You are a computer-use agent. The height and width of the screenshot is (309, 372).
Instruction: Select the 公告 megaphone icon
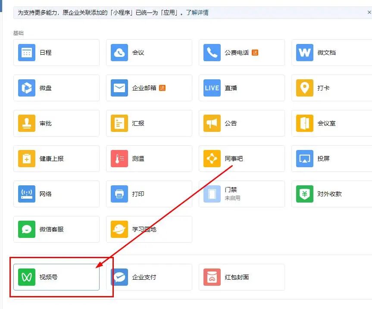click(212, 123)
